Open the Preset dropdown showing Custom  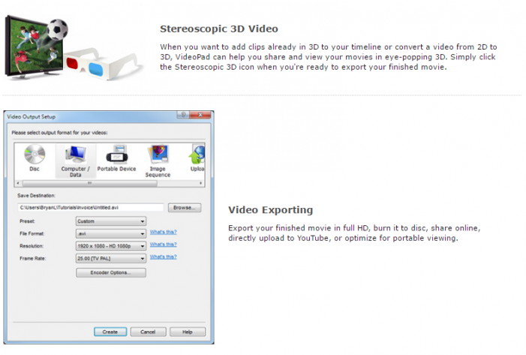click(110, 221)
